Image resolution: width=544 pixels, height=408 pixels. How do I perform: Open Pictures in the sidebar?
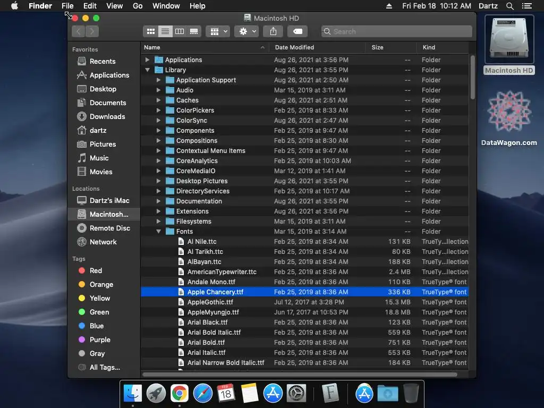[x=97, y=144]
